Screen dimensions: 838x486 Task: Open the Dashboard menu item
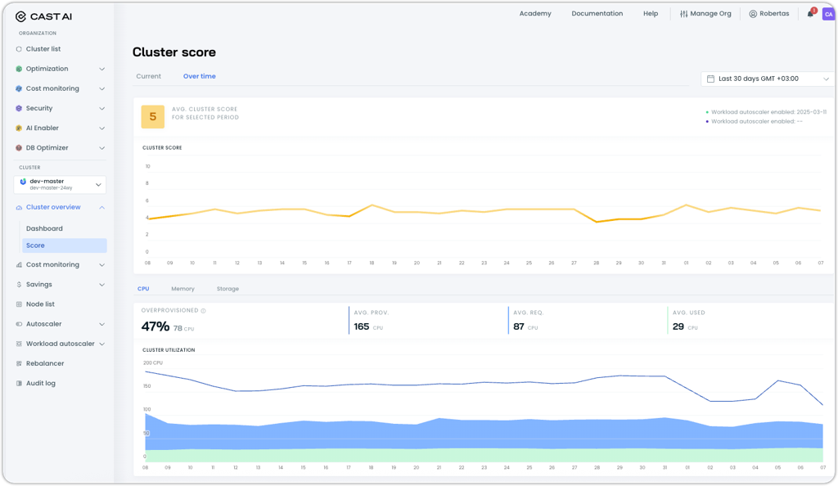[44, 228]
